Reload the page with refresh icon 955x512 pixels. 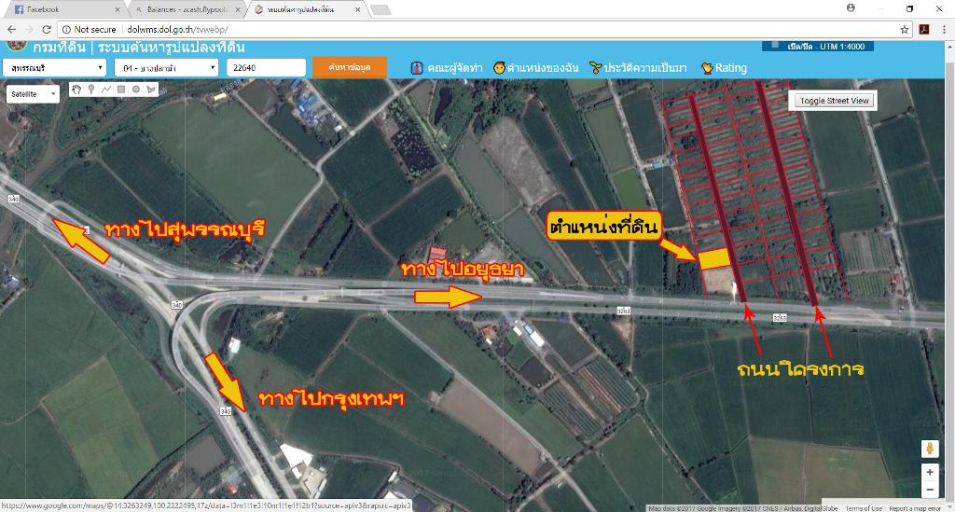pos(47,29)
